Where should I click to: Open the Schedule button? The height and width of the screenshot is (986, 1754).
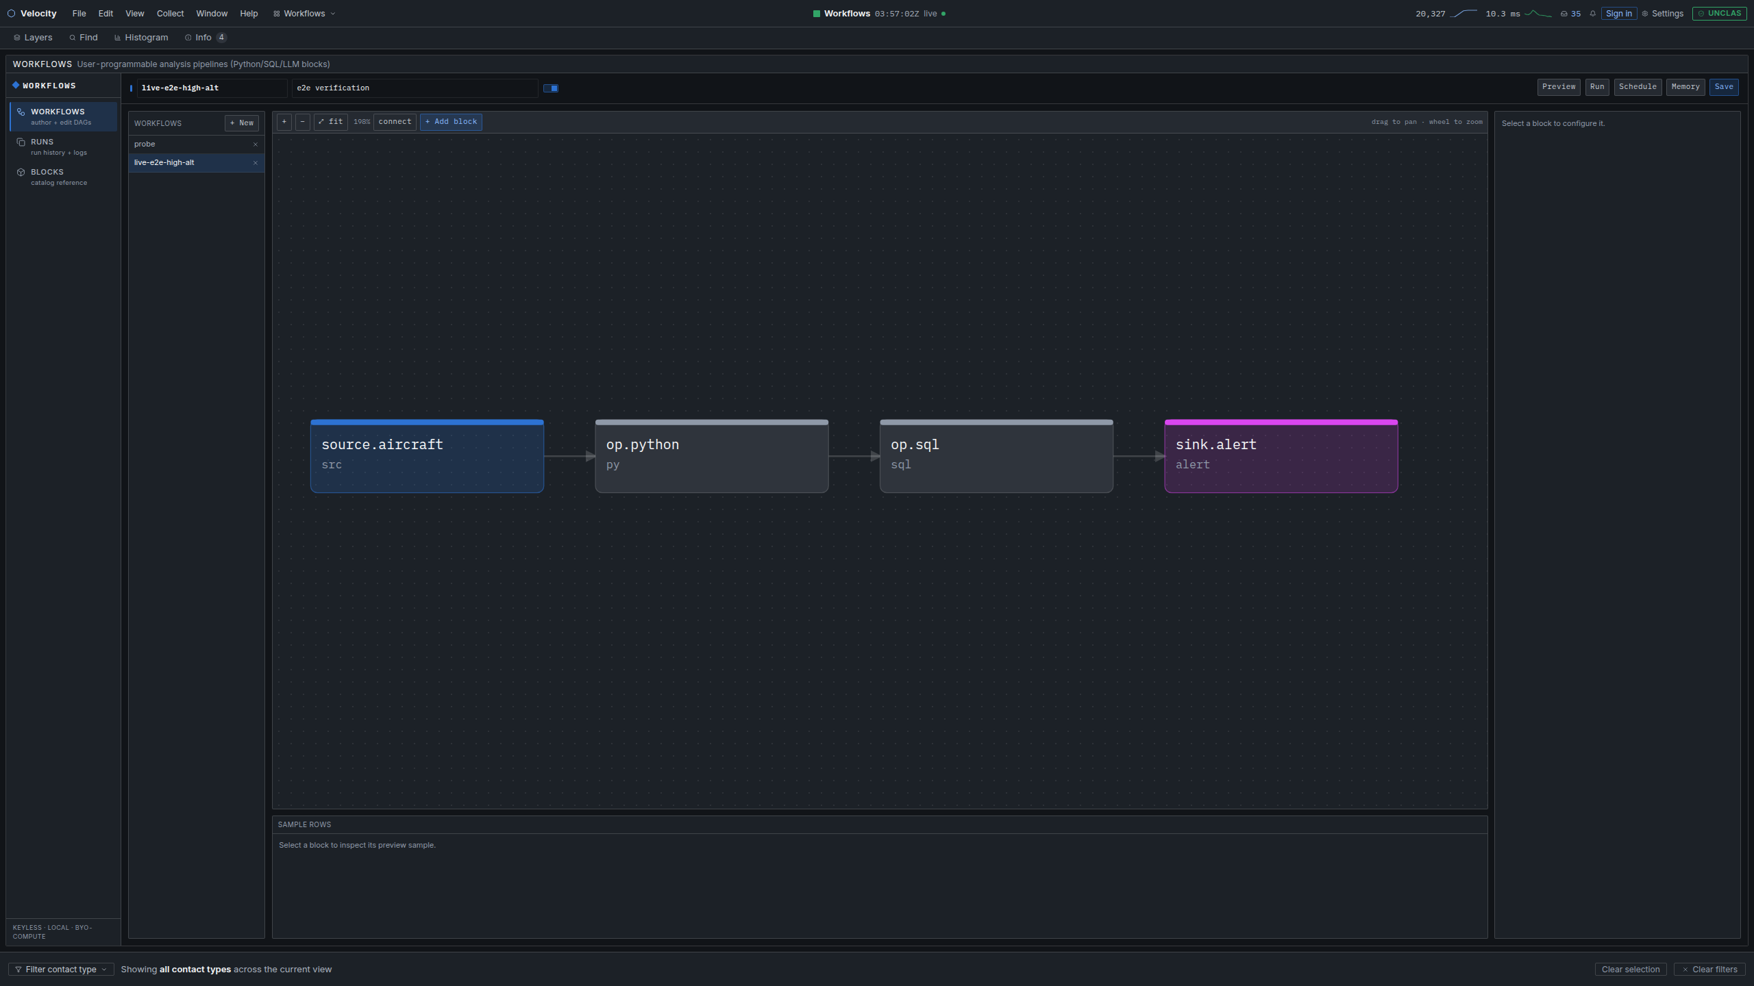pyautogui.click(x=1638, y=87)
